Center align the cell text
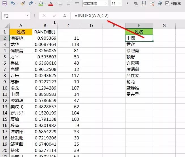The width and height of the screenshot is (185, 157). [61, 3]
